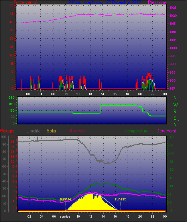Click the 1020 value on pressure axis
187x222 pixels.
click(x=173, y=16)
